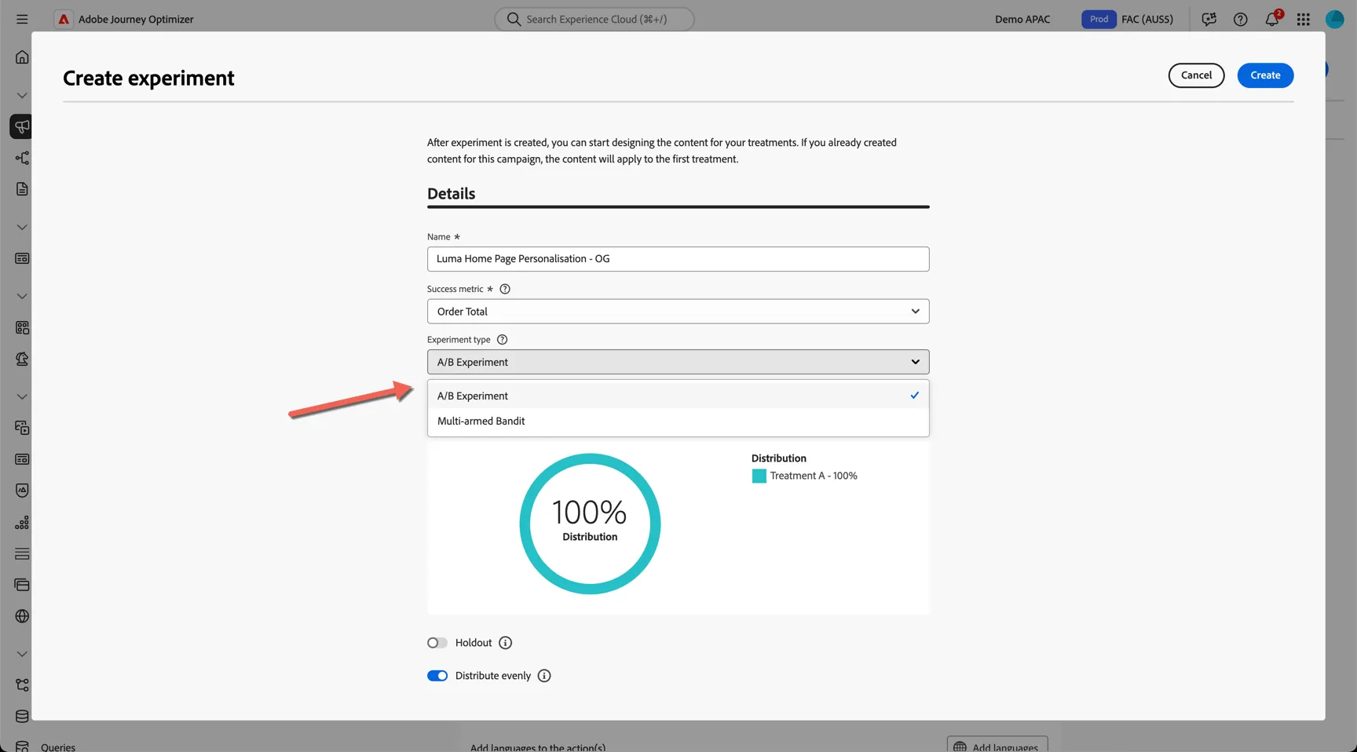Click the Treatment A teal color swatch
This screenshot has width=1357, height=752.
[759, 476]
